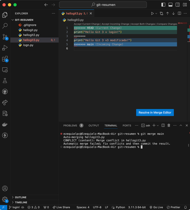
Task: Open the Explorer view in activity bar
Action: 5,15
